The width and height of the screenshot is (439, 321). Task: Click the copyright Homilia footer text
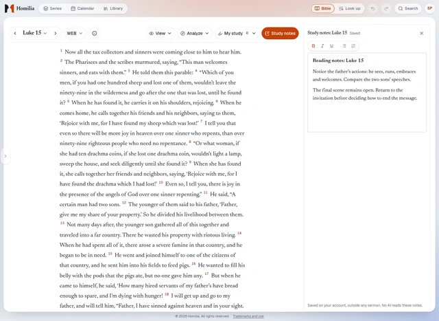tap(202, 316)
